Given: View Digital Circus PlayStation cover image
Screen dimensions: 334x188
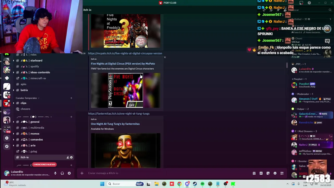Looking at the screenshot, I should point(126,90).
